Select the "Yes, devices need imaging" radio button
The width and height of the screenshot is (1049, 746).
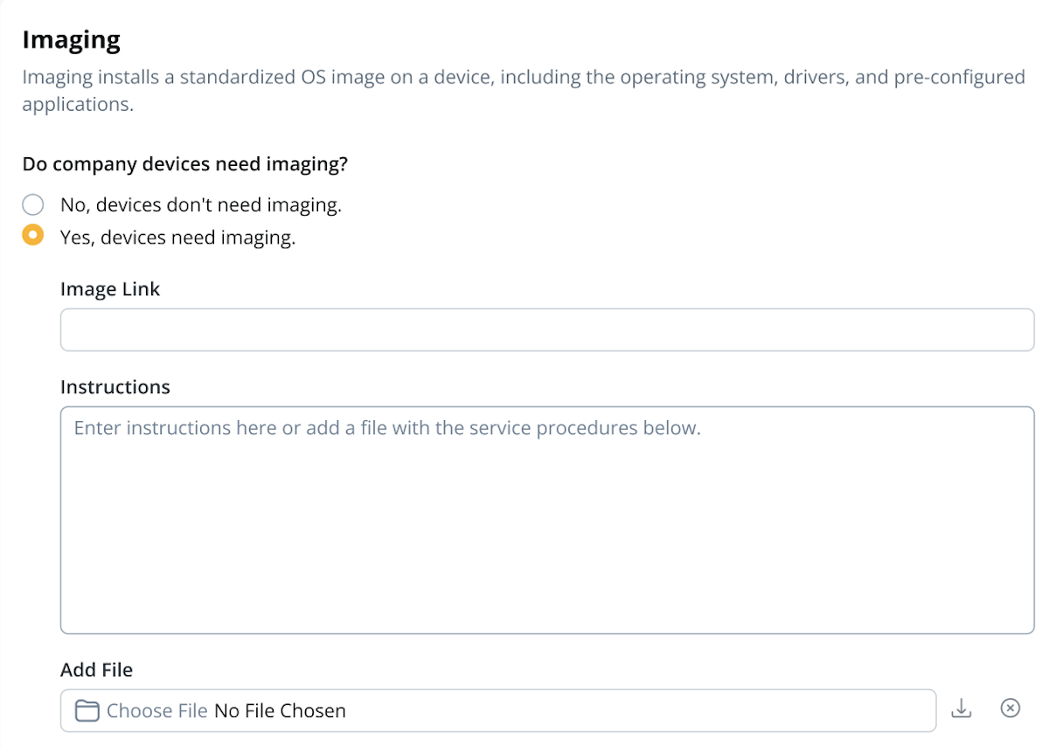click(x=33, y=236)
